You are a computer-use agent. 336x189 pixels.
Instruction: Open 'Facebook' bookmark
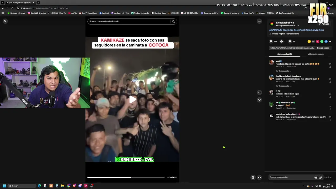pyautogui.click(x=104, y=13)
